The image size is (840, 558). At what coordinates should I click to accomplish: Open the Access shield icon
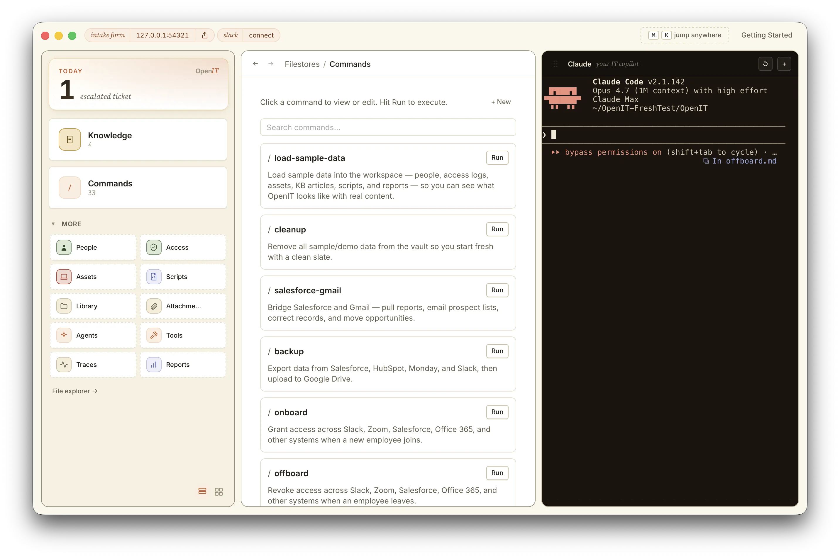pos(153,247)
